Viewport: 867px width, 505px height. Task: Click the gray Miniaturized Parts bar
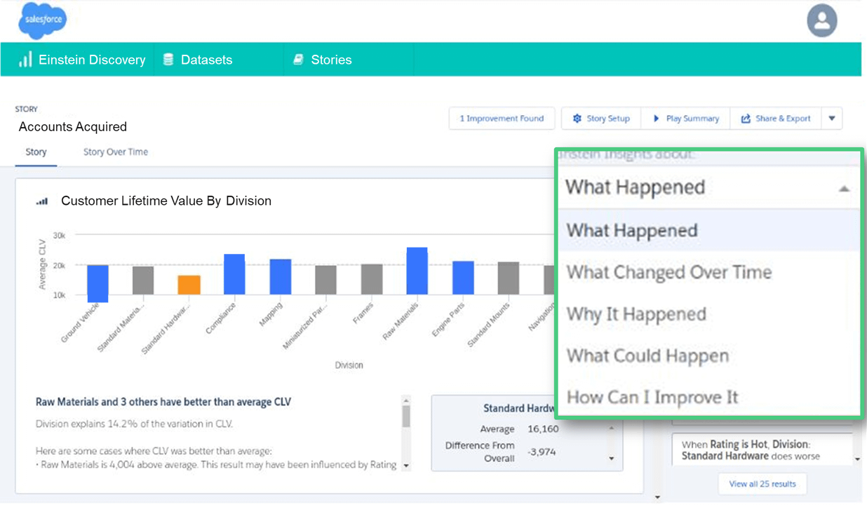[x=325, y=280]
